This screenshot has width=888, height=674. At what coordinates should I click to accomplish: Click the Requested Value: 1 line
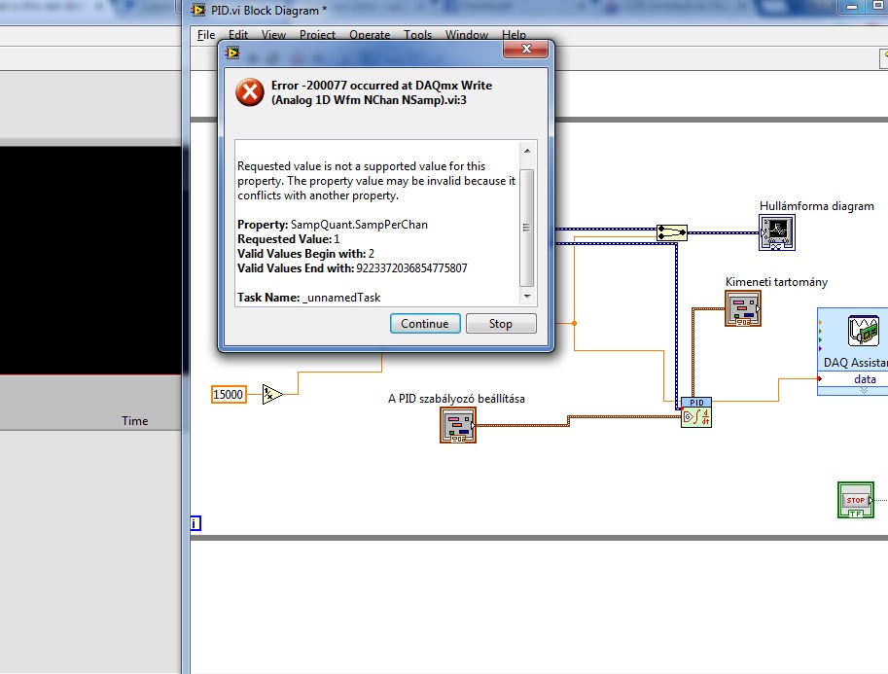point(288,239)
